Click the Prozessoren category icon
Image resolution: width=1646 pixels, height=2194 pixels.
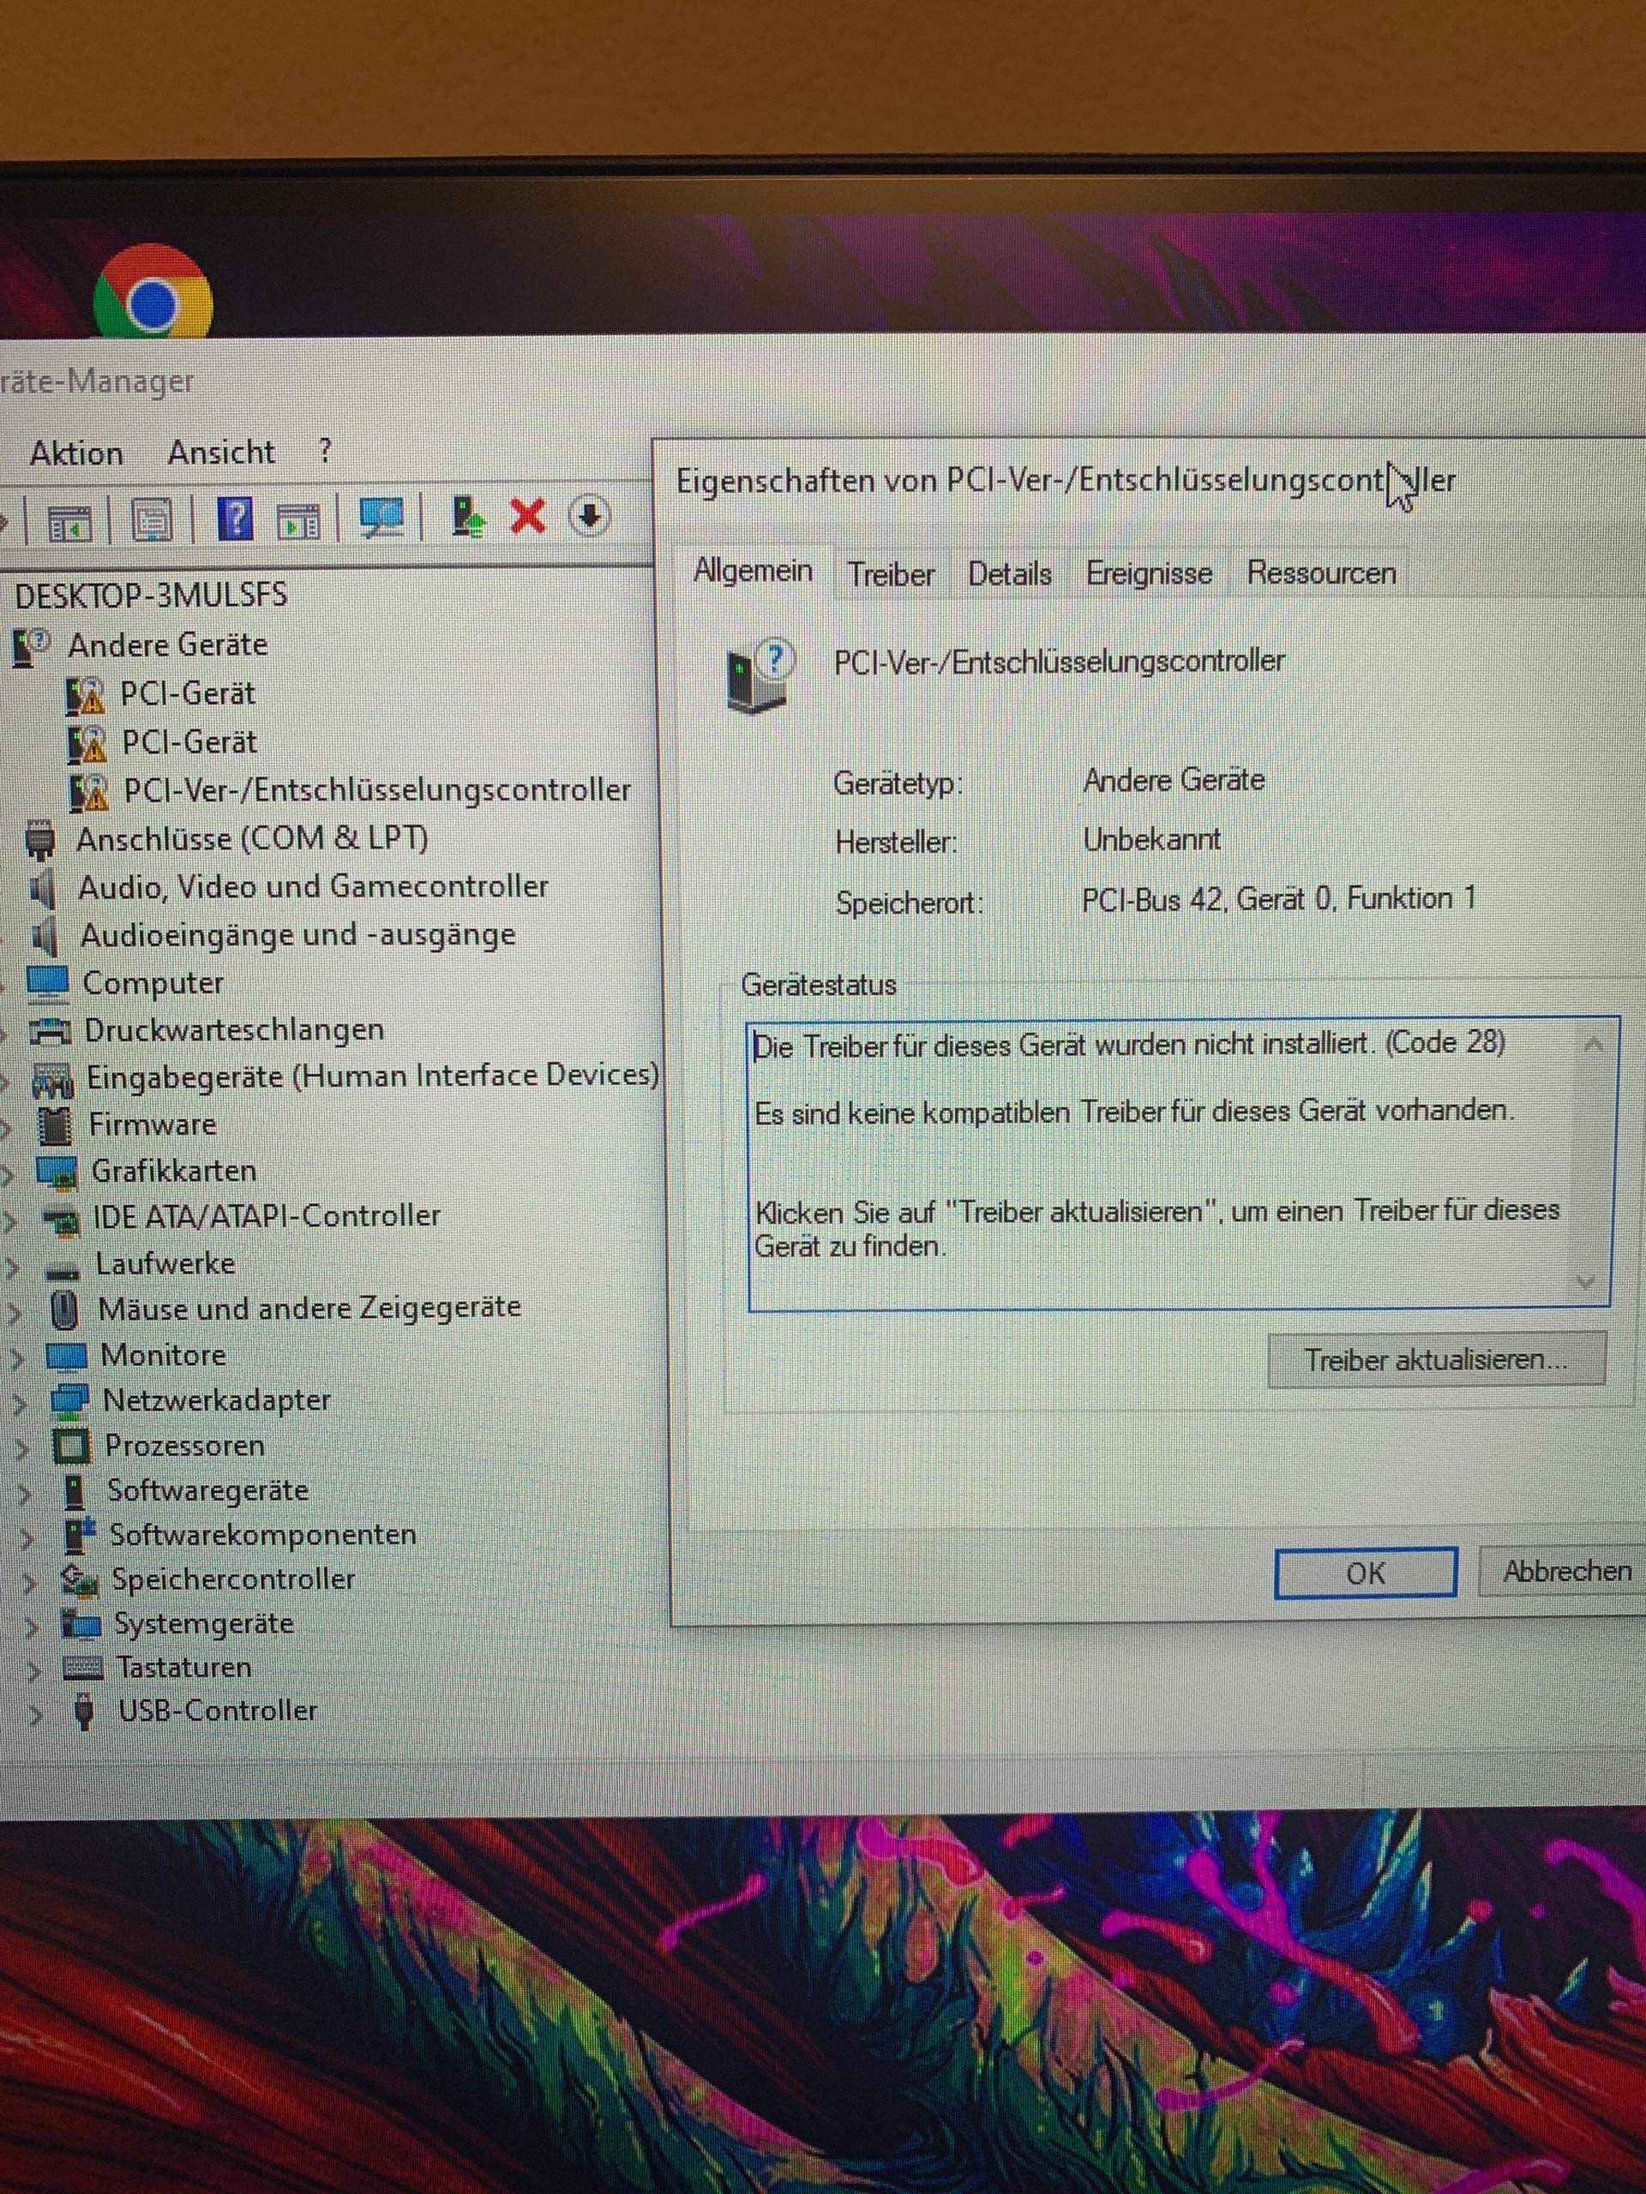point(70,1448)
